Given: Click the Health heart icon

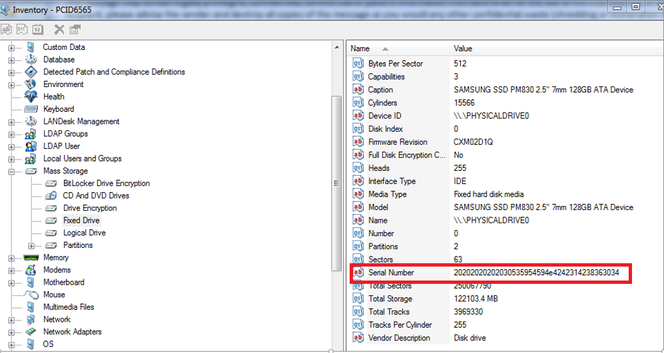Looking at the screenshot, I should 31,96.
